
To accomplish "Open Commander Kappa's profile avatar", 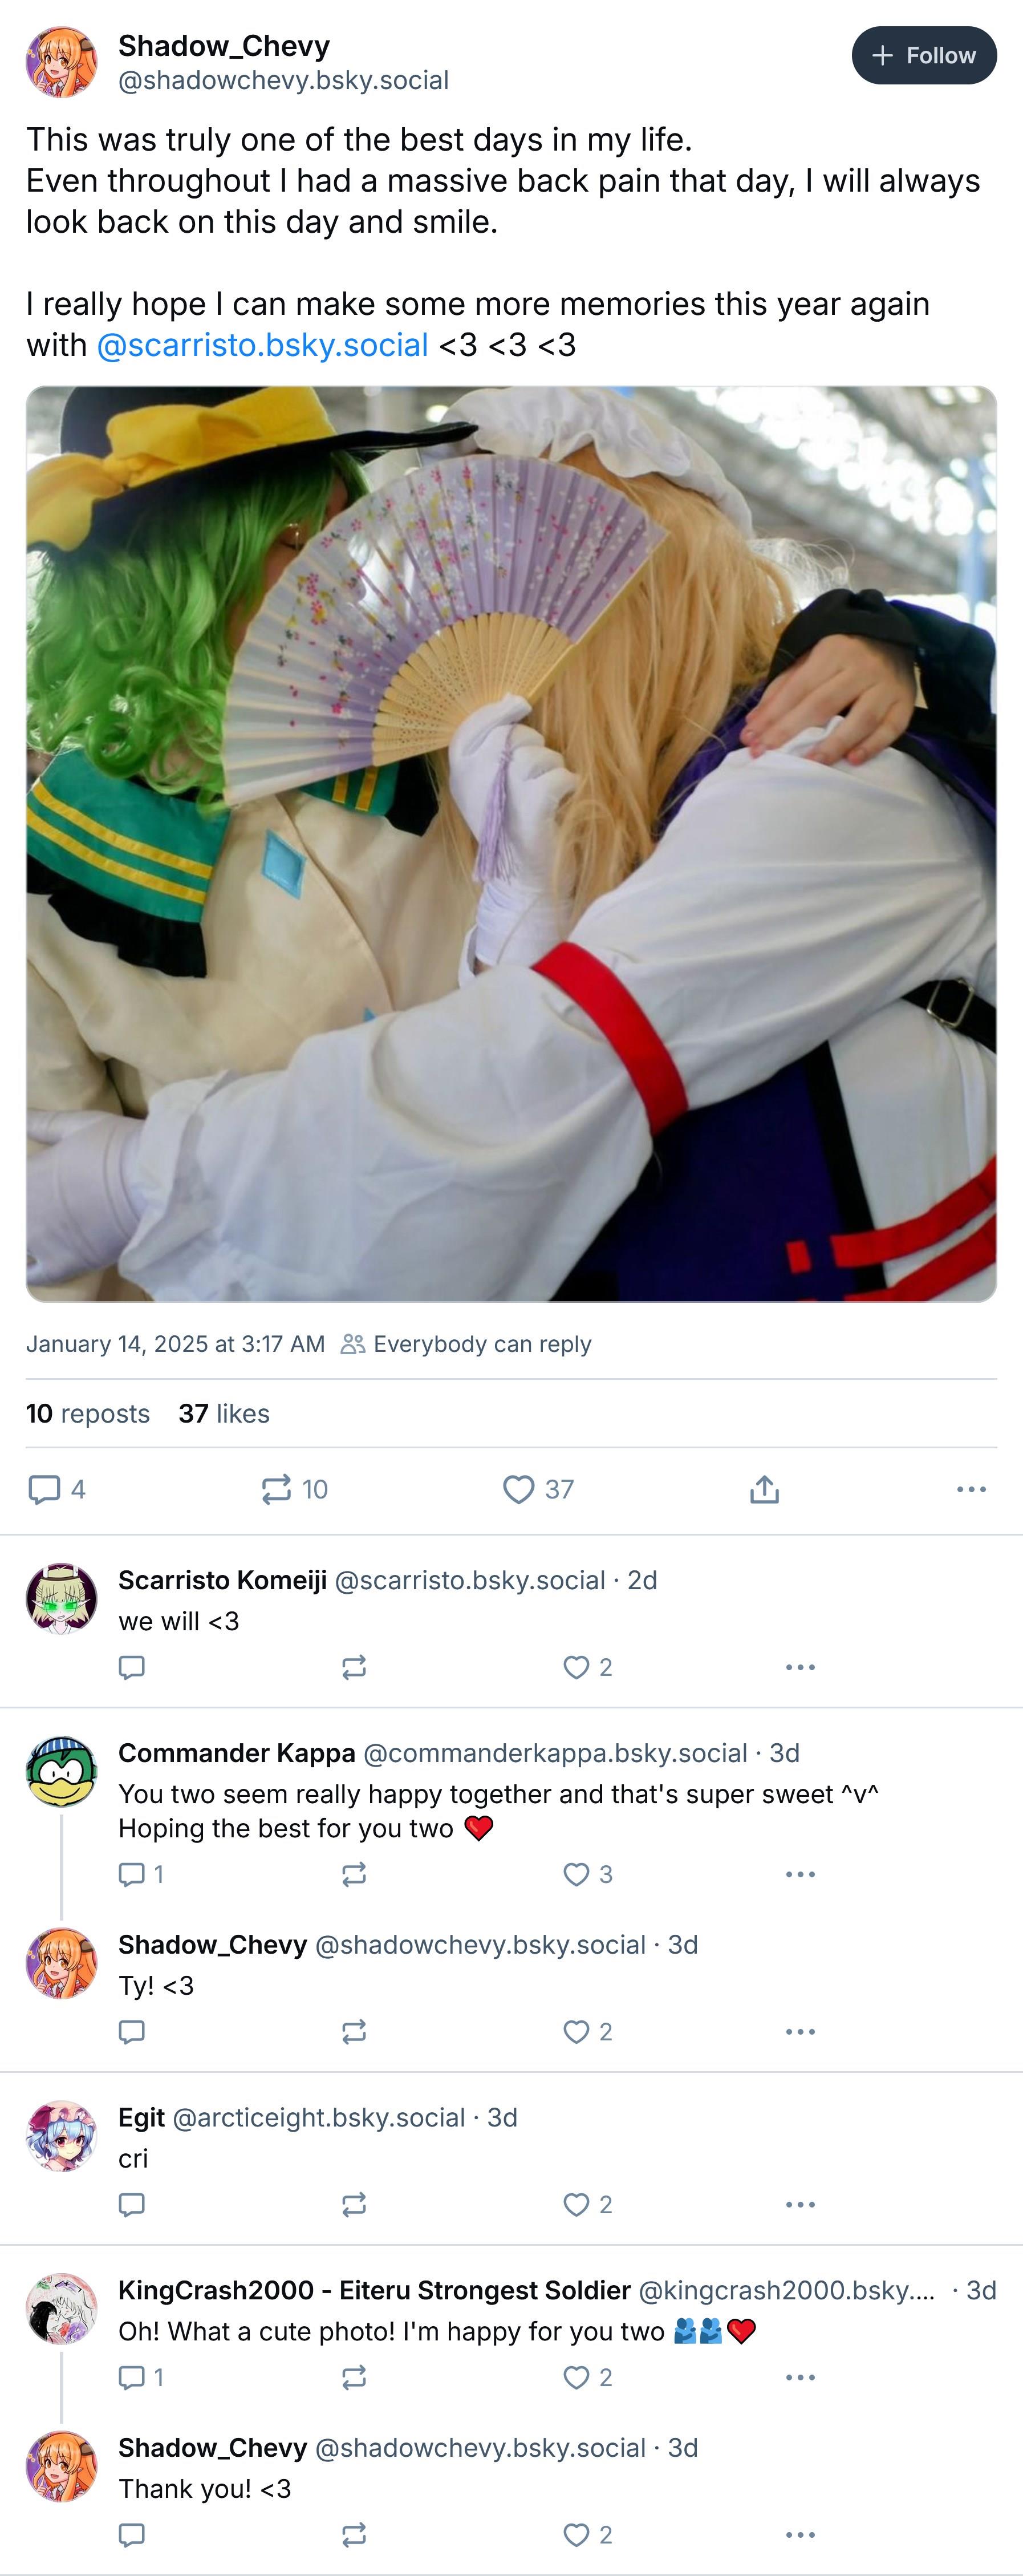I will coord(62,1771).
